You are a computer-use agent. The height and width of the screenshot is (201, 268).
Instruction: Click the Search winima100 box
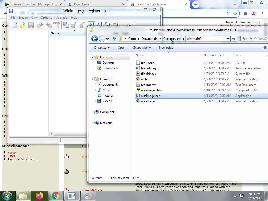click(x=254, y=39)
